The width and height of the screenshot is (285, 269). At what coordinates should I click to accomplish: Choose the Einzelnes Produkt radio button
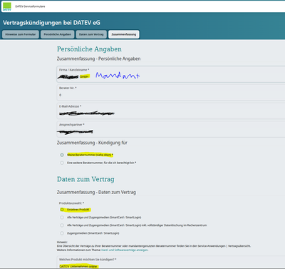pos(62,210)
